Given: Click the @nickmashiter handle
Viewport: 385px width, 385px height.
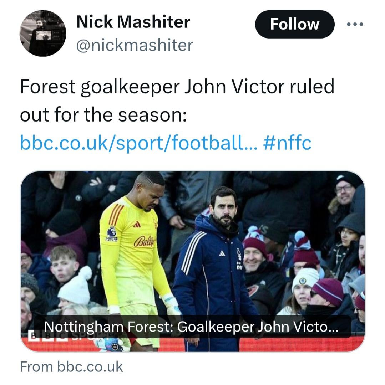Looking at the screenshot, I should (135, 45).
